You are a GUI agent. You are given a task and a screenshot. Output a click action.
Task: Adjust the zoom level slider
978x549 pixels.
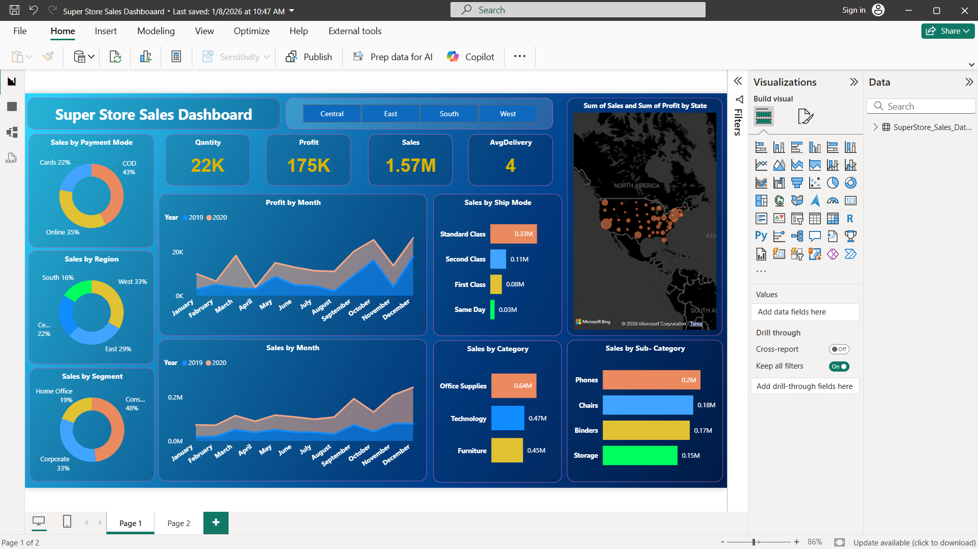754,542
